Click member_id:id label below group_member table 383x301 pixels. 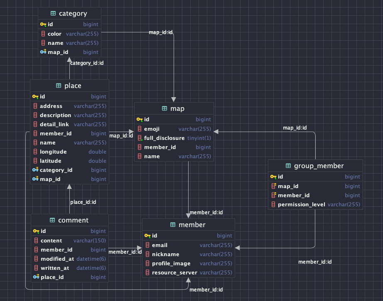315,262
